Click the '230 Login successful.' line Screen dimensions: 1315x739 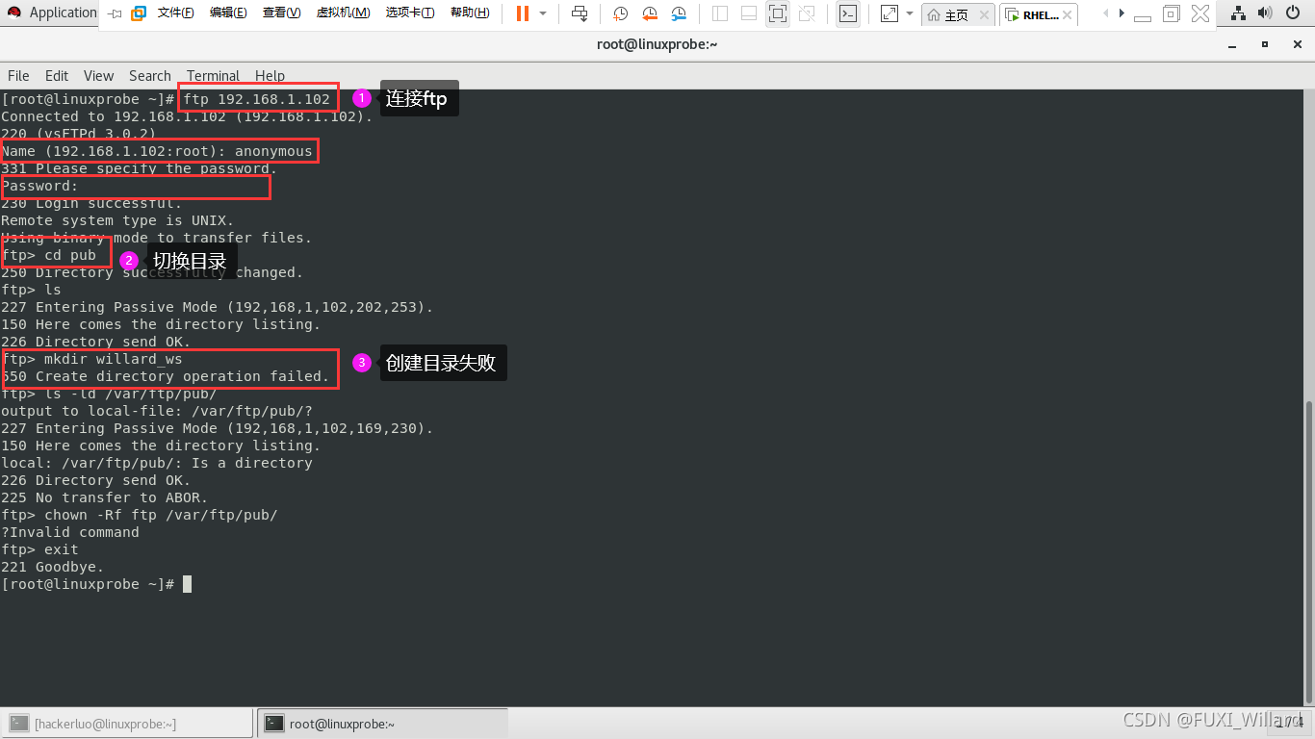pos(91,203)
